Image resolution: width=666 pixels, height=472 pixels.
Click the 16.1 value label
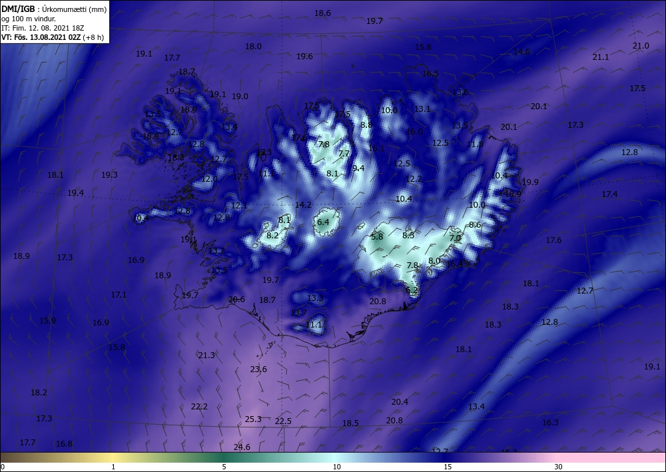[376, 148]
